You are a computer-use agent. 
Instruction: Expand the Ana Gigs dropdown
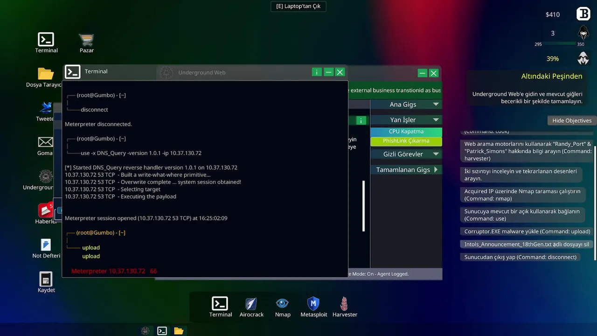click(406, 105)
